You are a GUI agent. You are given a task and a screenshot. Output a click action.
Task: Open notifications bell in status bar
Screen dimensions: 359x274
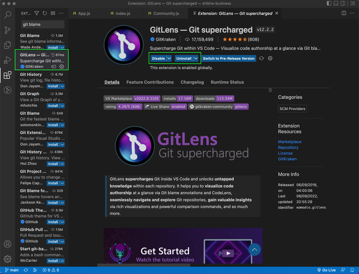pos(352,270)
